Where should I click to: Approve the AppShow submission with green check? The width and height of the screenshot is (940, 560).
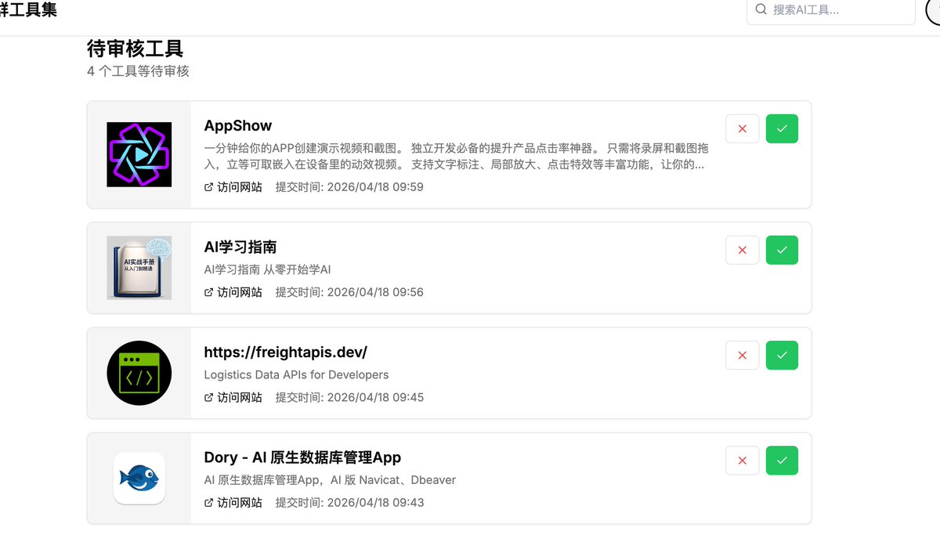(x=782, y=128)
